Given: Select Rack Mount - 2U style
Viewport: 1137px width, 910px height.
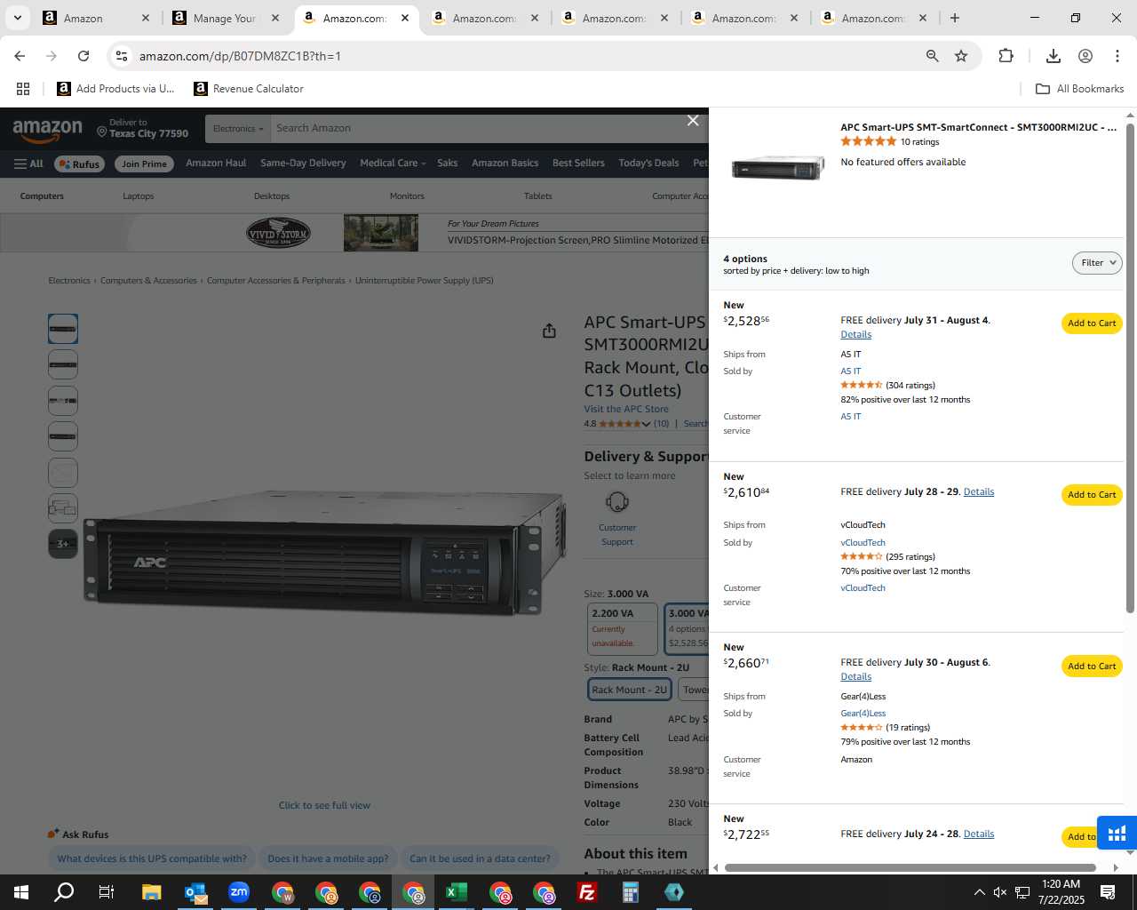Looking at the screenshot, I should coord(629,690).
